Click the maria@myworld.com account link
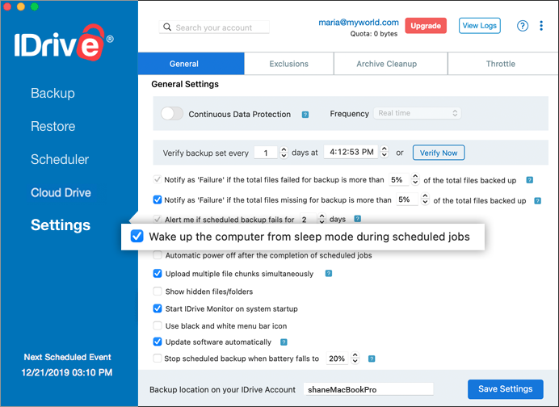This screenshot has width=559, height=407. coord(359,23)
